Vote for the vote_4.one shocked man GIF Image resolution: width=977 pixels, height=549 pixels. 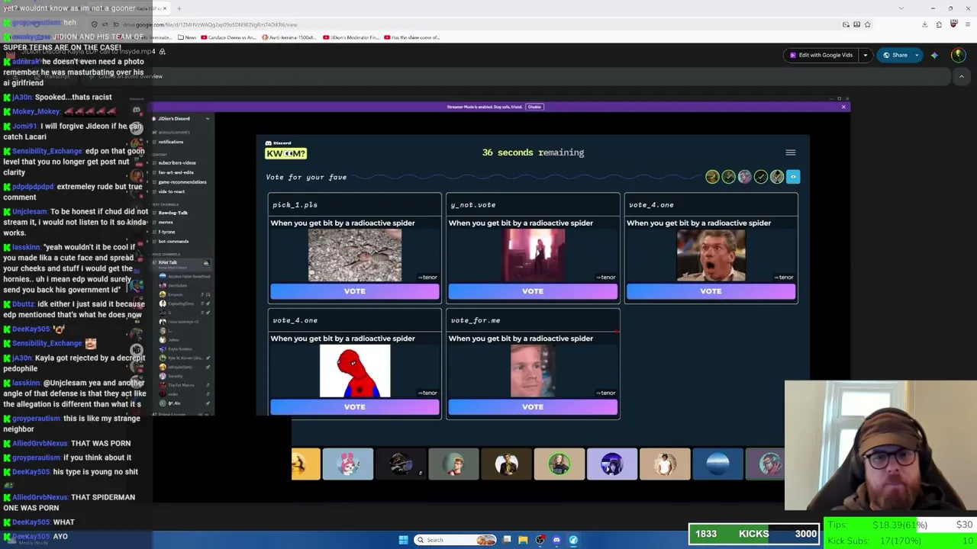click(711, 291)
